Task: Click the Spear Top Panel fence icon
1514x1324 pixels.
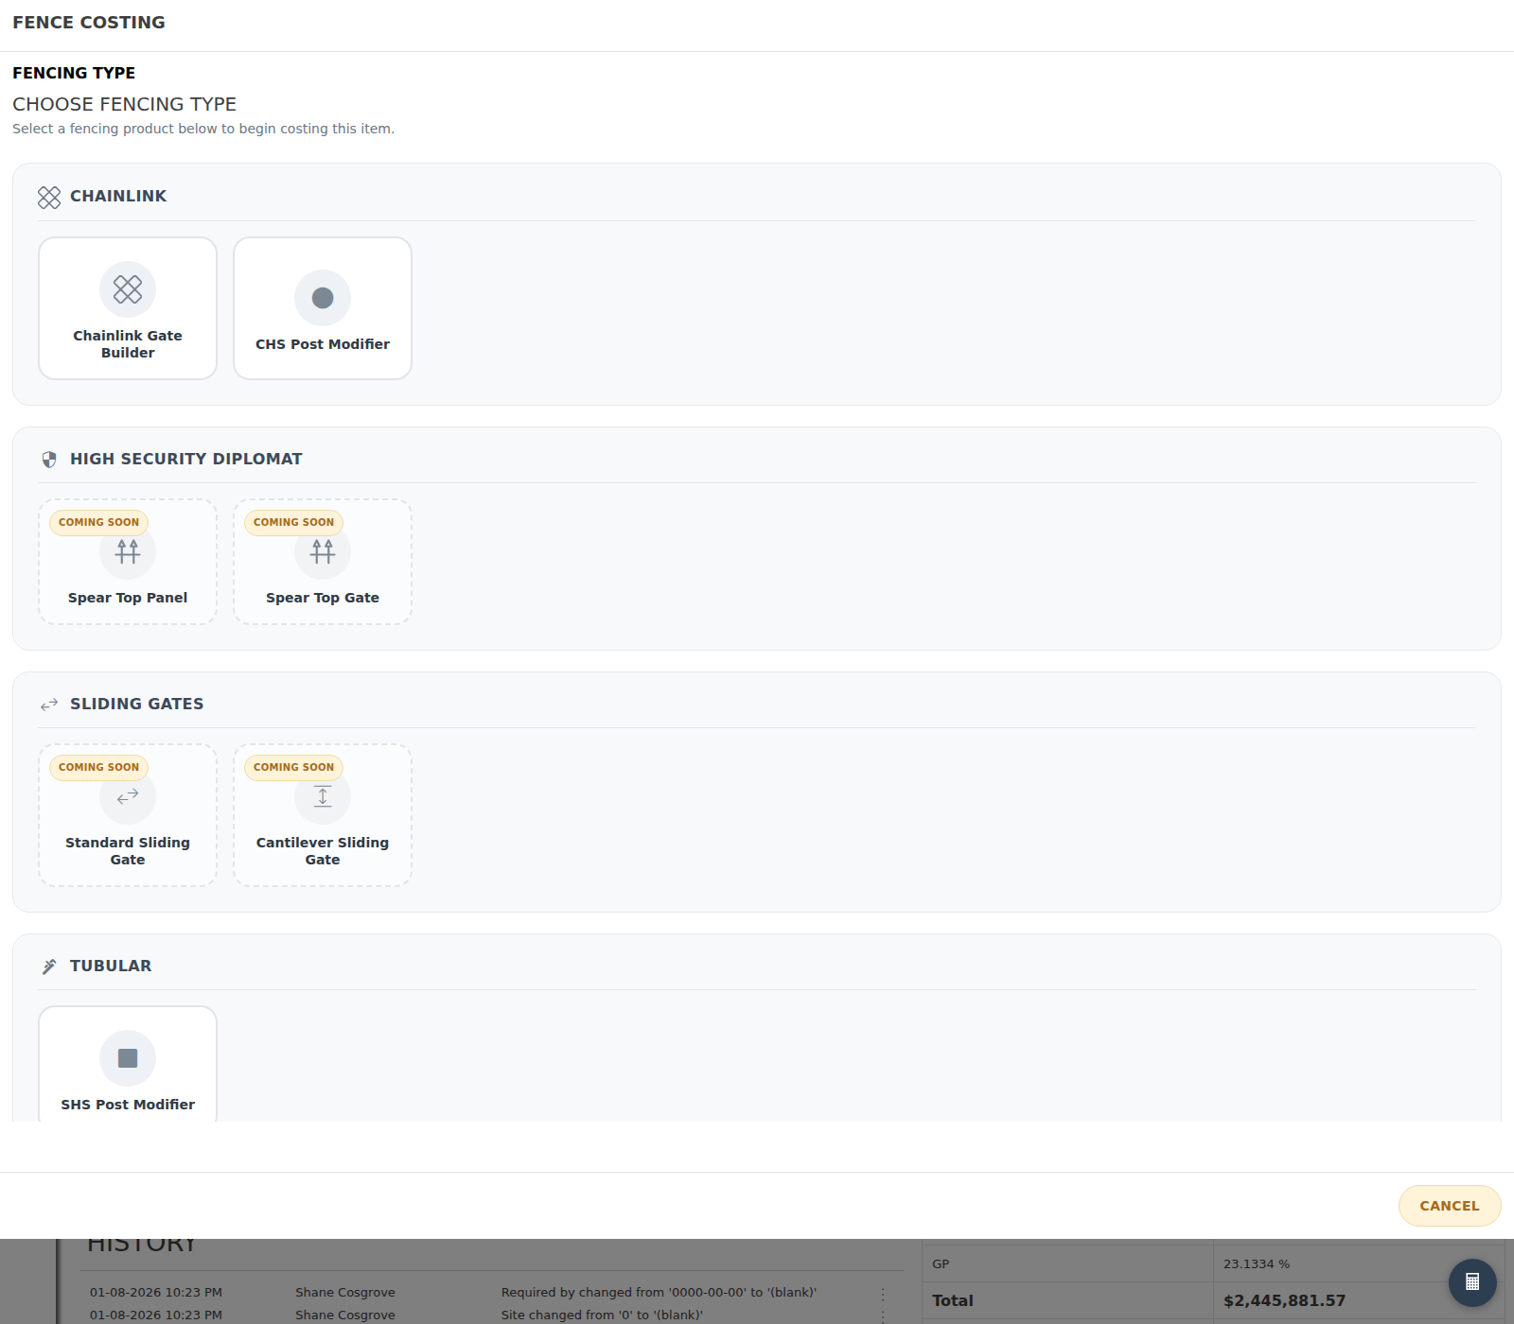Action: coord(128,551)
